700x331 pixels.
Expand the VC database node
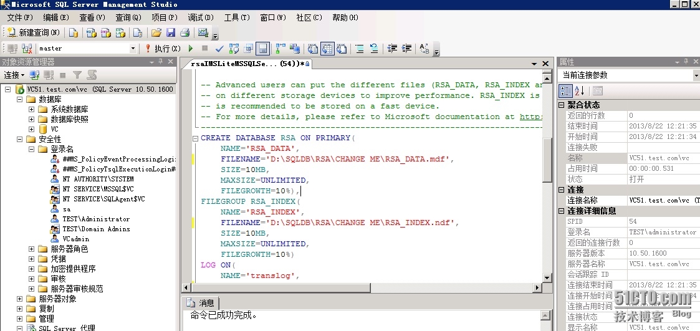(x=31, y=129)
